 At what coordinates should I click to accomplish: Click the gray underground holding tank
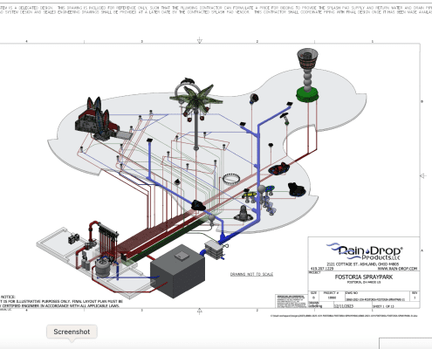tap(177, 271)
